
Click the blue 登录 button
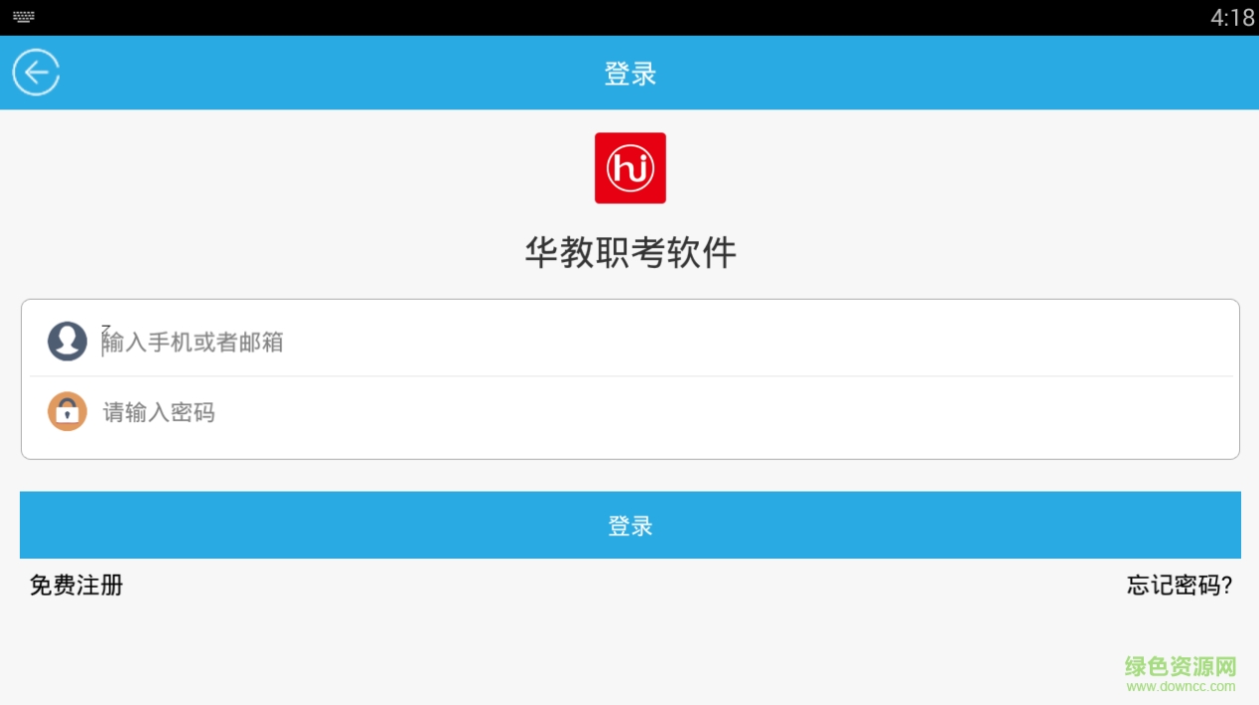coord(630,525)
